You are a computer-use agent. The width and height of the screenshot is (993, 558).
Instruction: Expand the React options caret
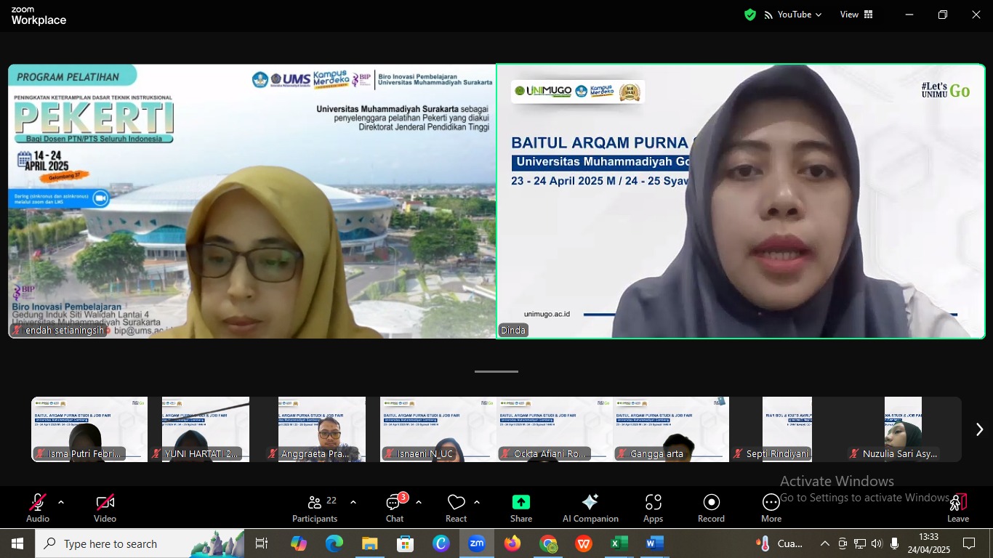tap(477, 502)
